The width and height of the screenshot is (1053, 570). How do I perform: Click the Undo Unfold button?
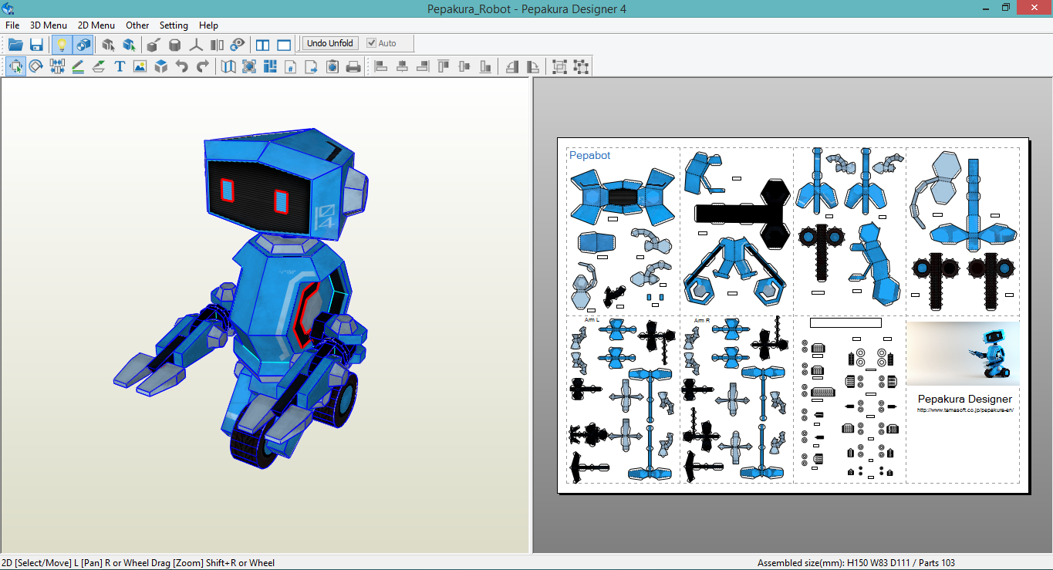click(x=329, y=43)
